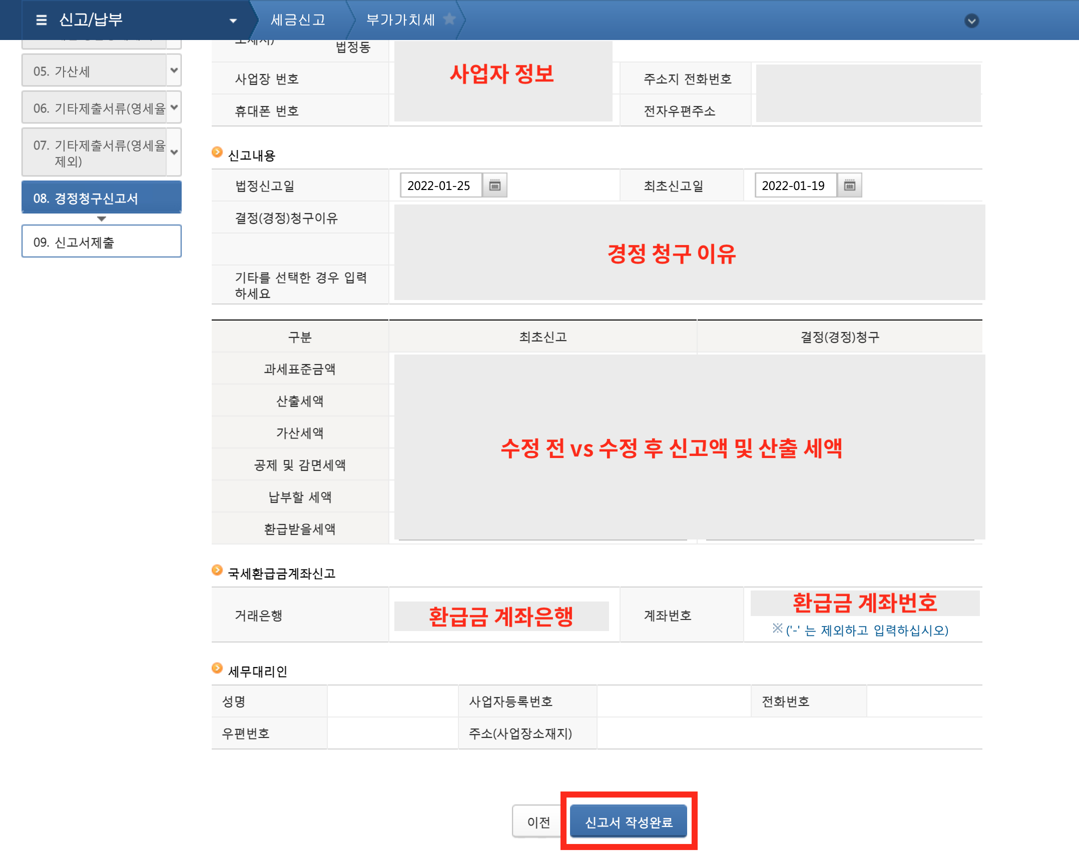Click the 세무대리인 section heading

click(257, 671)
